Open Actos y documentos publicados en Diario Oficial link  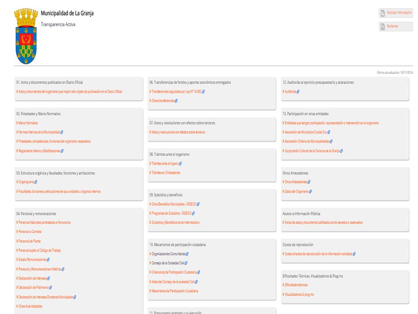point(70,92)
